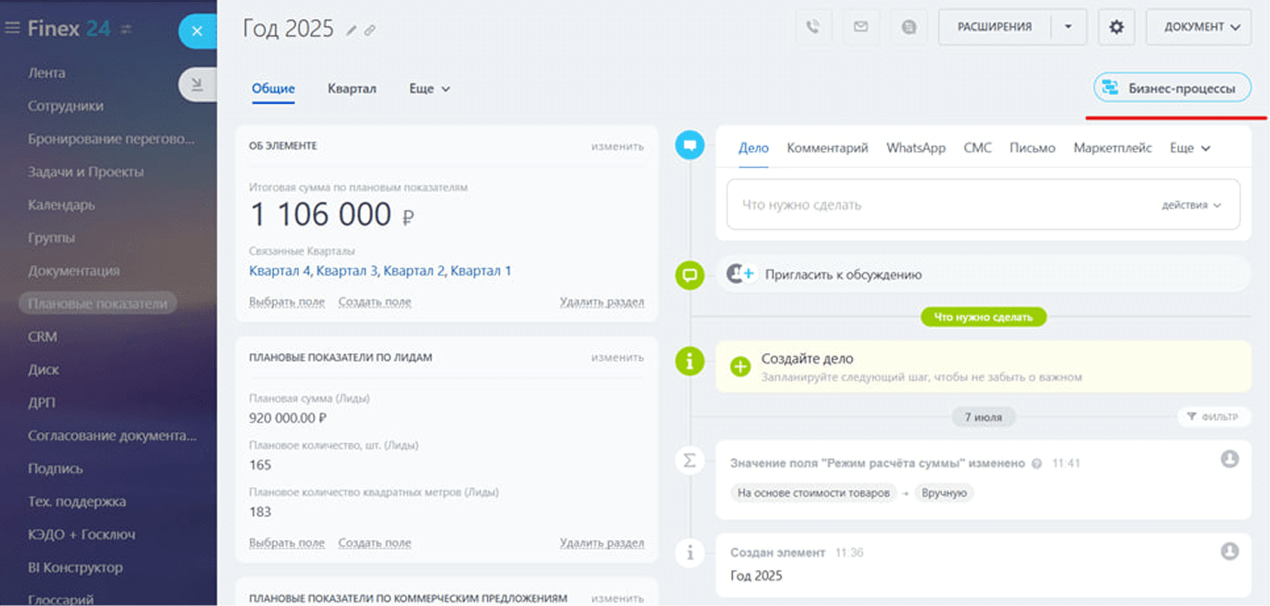Open the hamburger menu beside Finex 24
This screenshot has width=1270, height=606.
coord(13,27)
